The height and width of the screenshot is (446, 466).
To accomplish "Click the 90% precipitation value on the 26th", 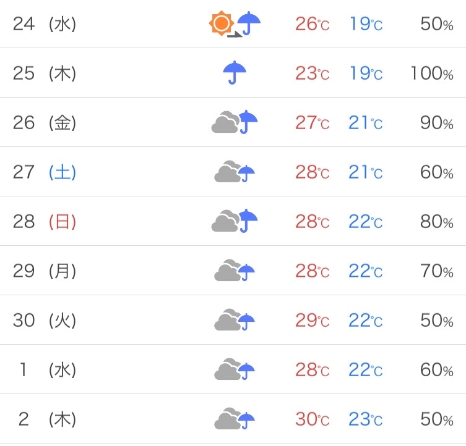I will point(436,122).
